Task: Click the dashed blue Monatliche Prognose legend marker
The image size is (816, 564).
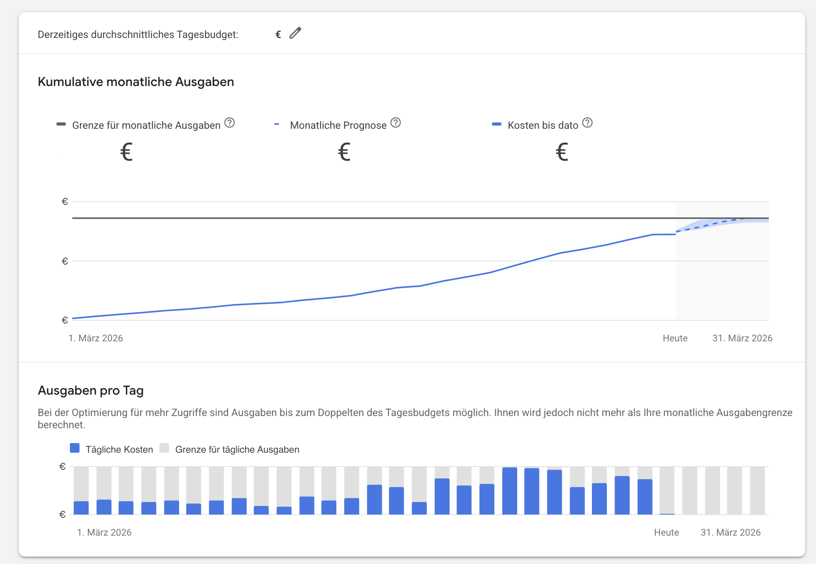Action: (277, 124)
